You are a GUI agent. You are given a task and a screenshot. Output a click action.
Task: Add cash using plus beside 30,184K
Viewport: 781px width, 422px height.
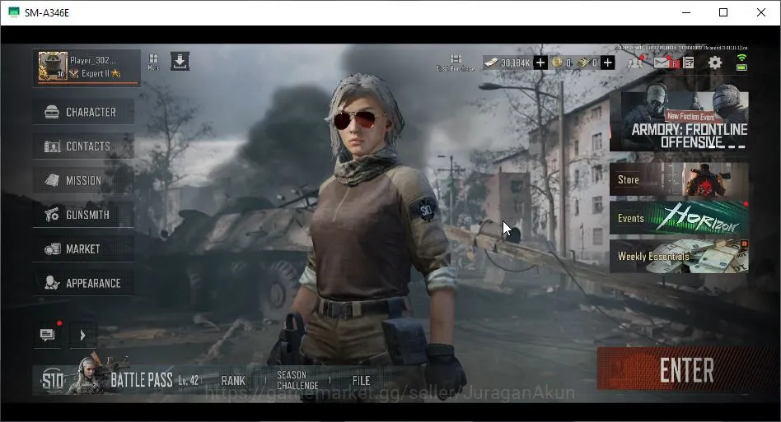pyautogui.click(x=540, y=63)
